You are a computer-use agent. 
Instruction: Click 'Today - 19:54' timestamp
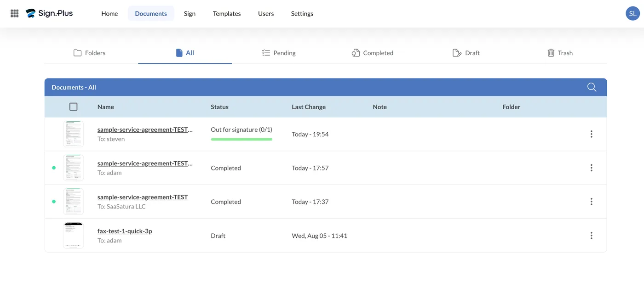pyautogui.click(x=310, y=134)
